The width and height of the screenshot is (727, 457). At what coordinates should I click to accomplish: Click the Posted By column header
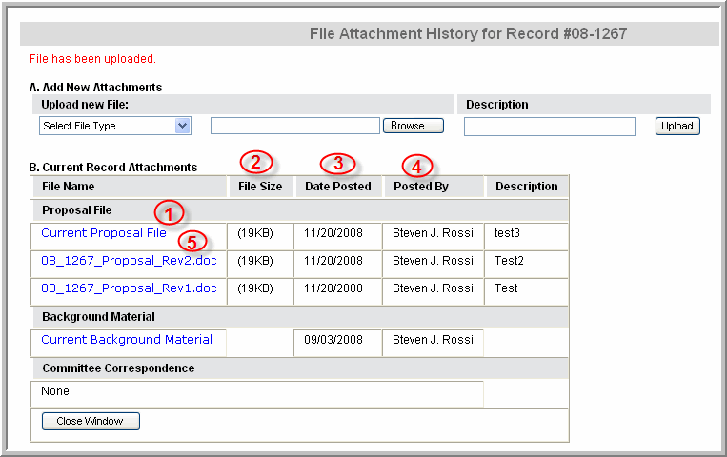pos(421,187)
